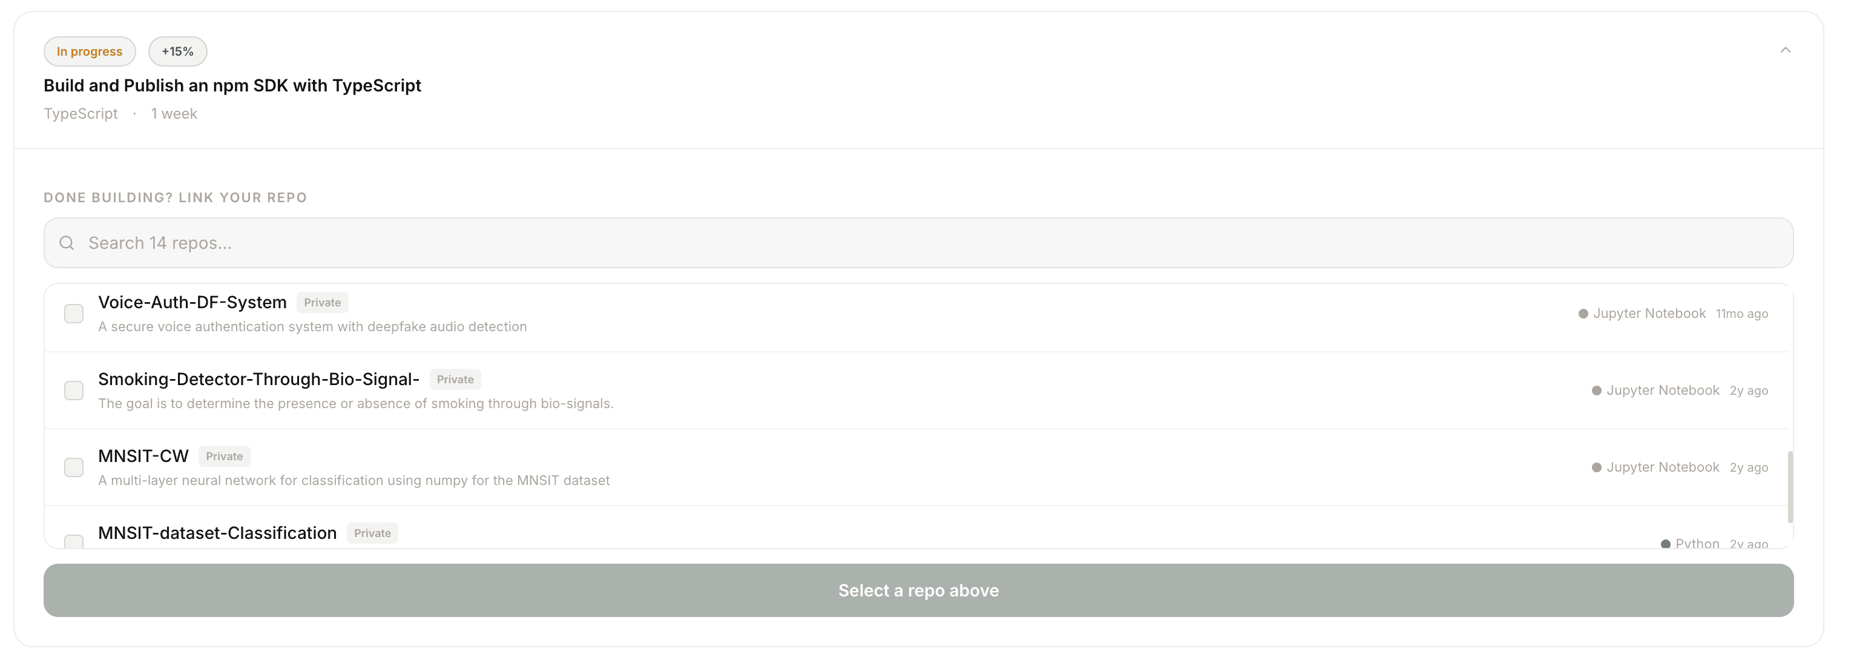Check the Smoking-Detector-Through-Bio-Signal- checkbox
The height and width of the screenshot is (660, 1851).
tap(73, 390)
